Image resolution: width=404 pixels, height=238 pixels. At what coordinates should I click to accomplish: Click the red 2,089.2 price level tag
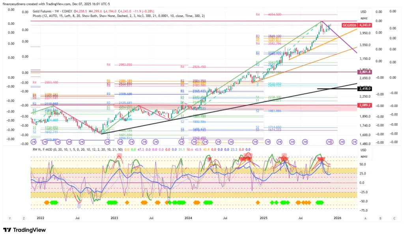(x=364, y=105)
